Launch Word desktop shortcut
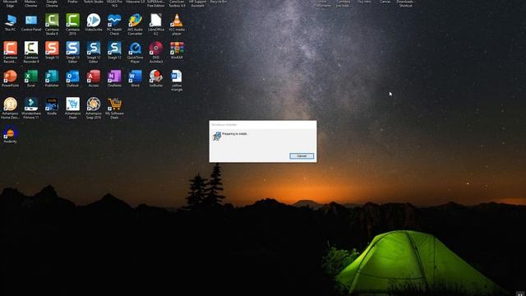 click(x=135, y=78)
